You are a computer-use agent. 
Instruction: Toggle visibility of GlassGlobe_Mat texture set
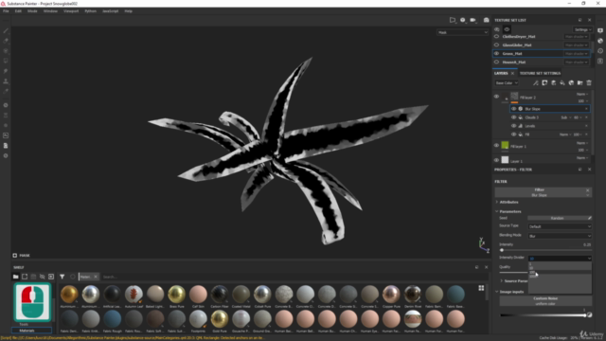[496, 45]
